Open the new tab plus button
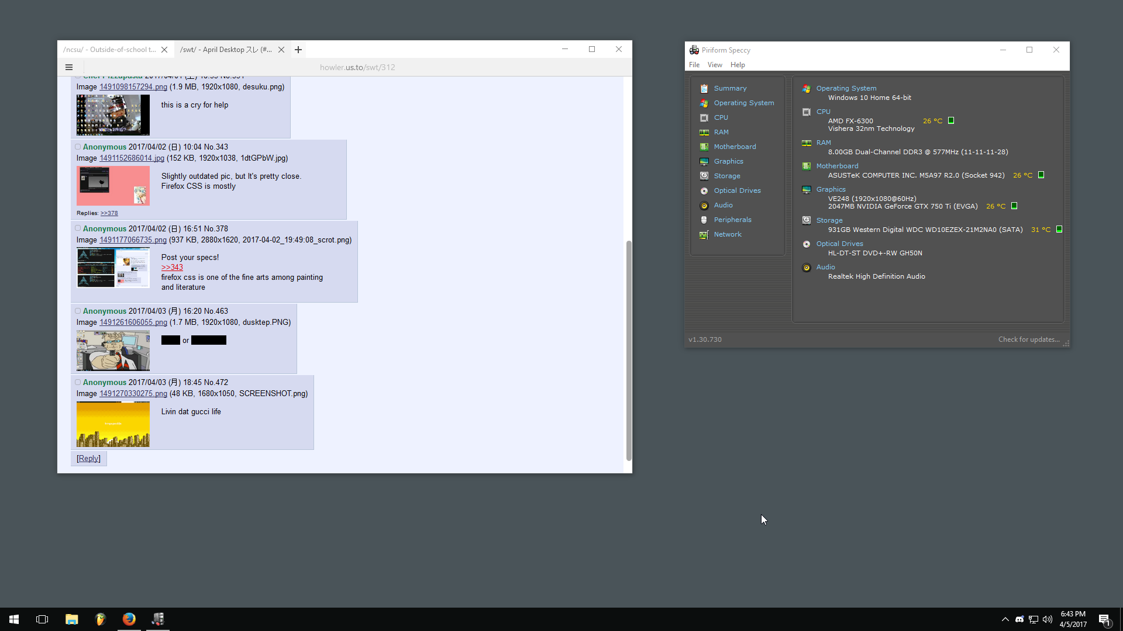 pyautogui.click(x=298, y=50)
